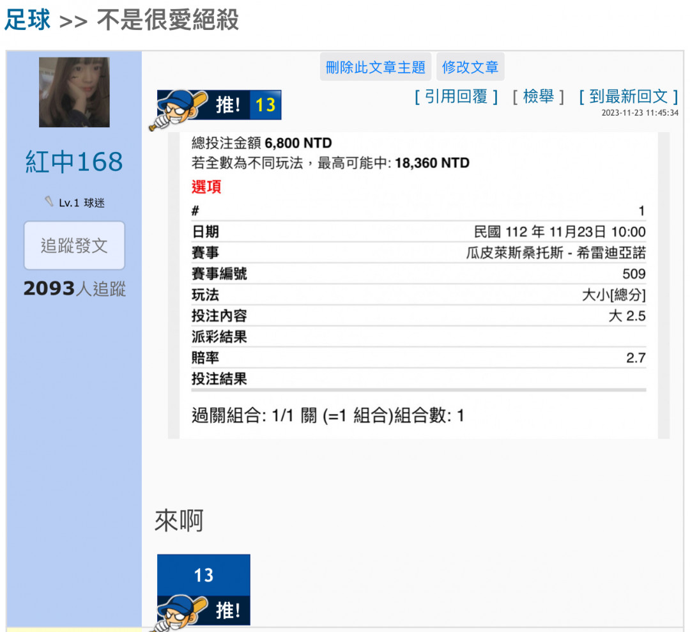Open user avatar photo of 紅中168
Screen dimensions: 690x632
pos(74,93)
